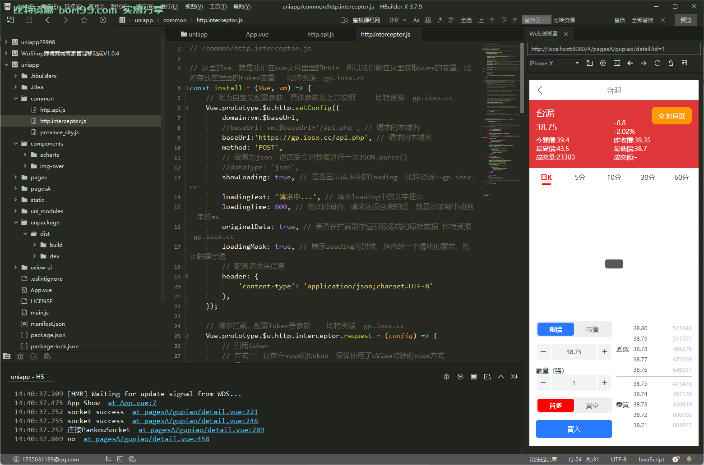This screenshot has height=465, width=704.
Task: Select the 60分 chart tab
Action: click(681, 178)
